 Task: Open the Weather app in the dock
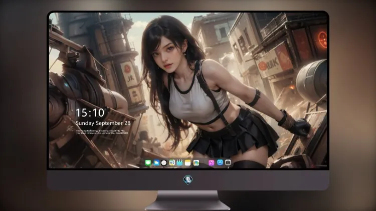tap(156, 163)
